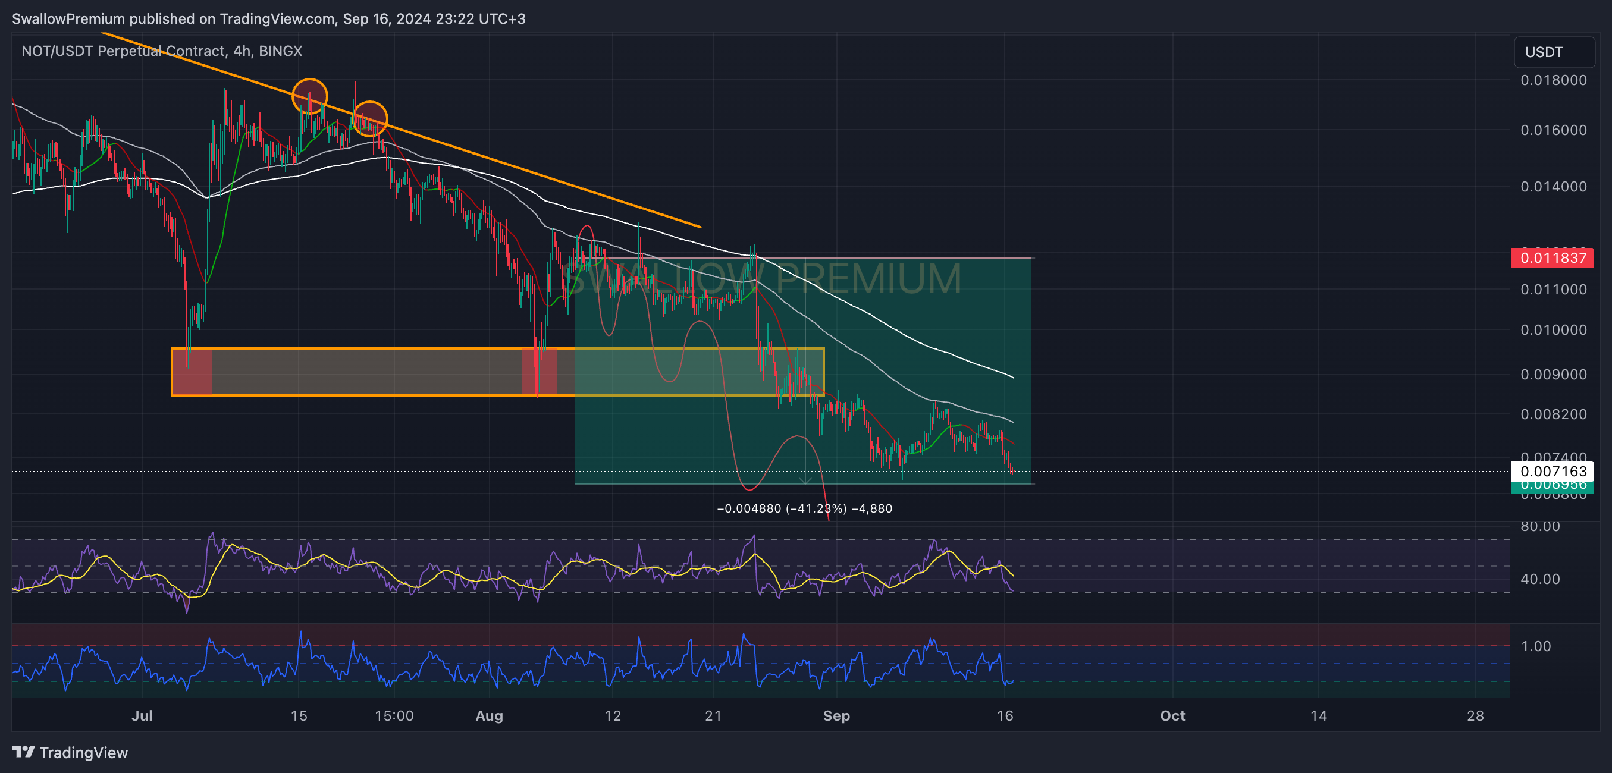Image resolution: width=1612 pixels, height=773 pixels.
Task: Click the TradingView wordmark at bottom left
Action: click(x=83, y=752)
